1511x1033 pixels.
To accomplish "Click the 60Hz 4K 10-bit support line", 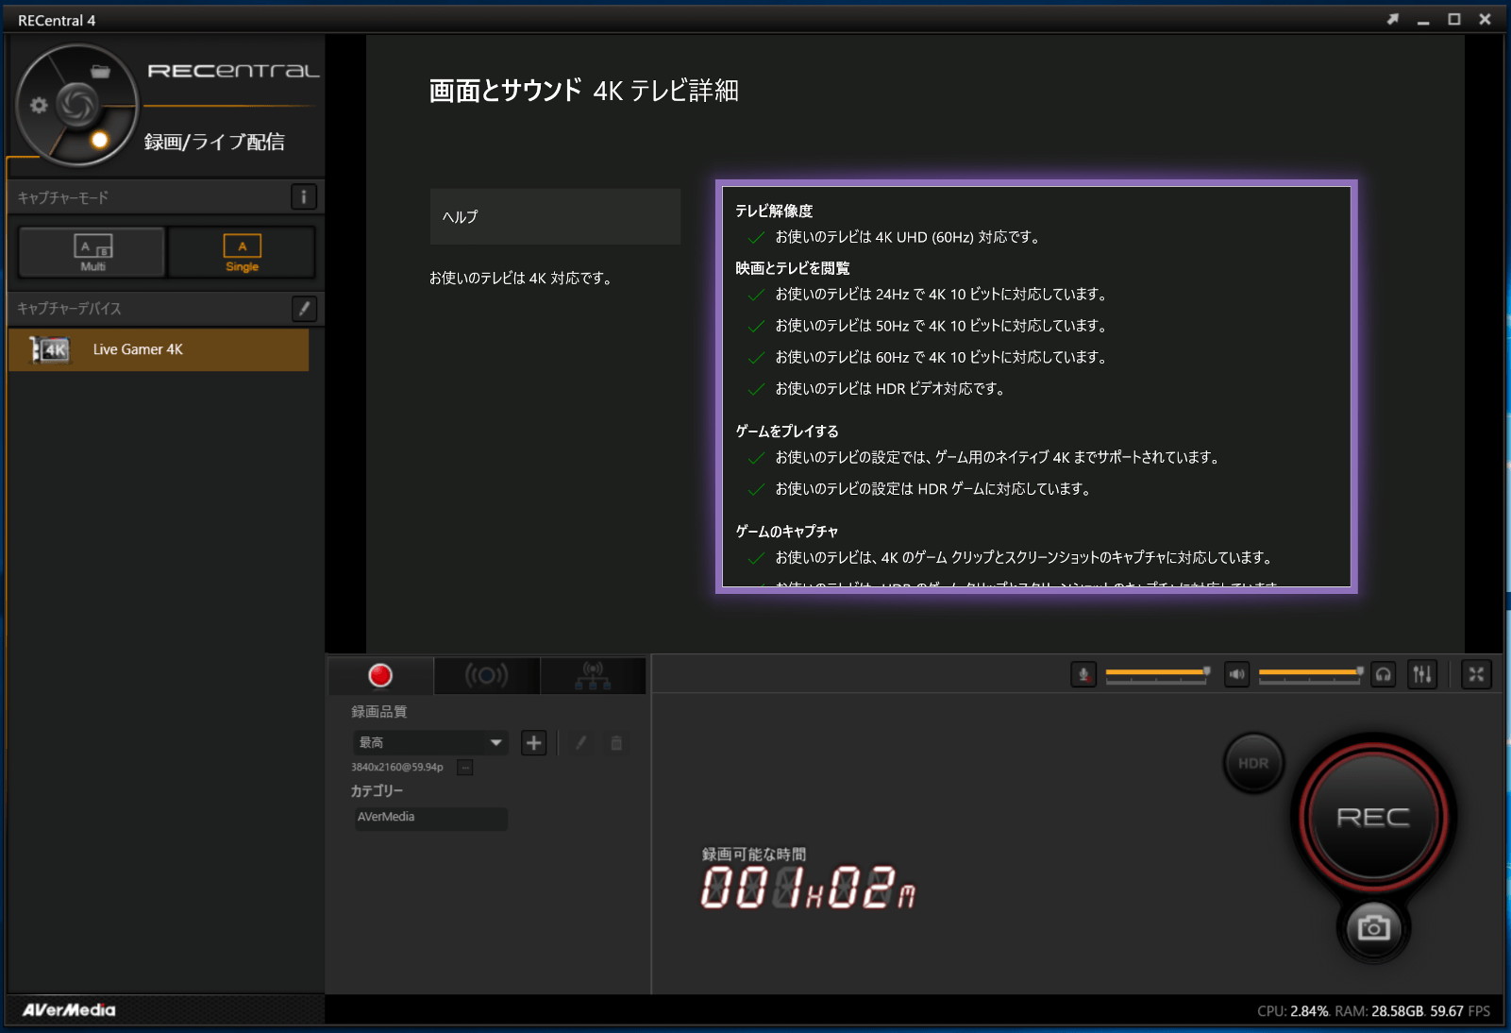I will pyautogui.click(x=941, y=357).
